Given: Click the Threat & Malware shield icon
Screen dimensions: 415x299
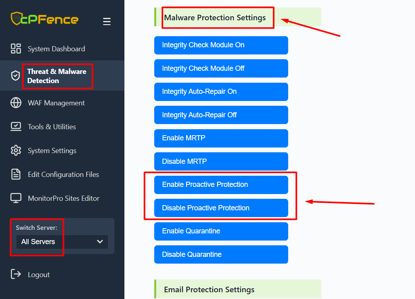Looking at the screenshot, I should point(16,76).
